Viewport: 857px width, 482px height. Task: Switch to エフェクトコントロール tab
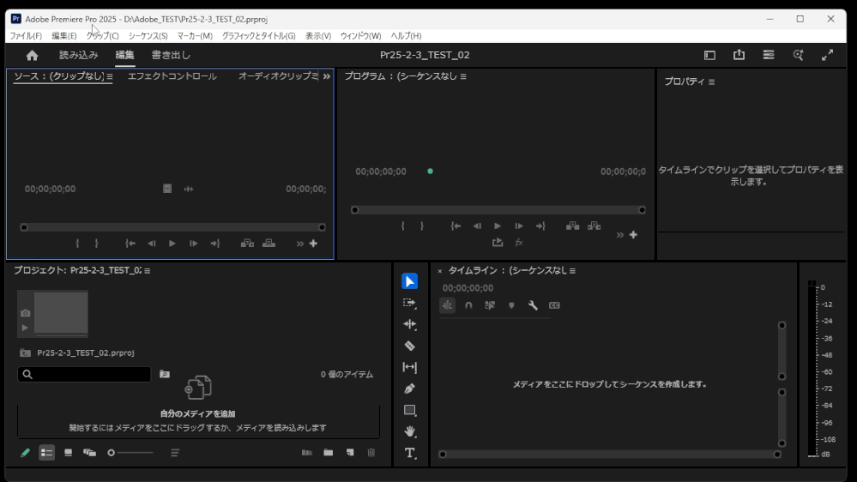click(x=172, y=76)
